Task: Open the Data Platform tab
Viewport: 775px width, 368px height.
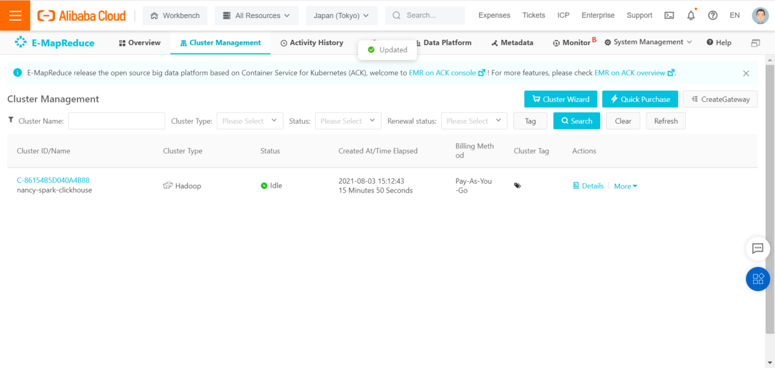Action: point(442,43)
